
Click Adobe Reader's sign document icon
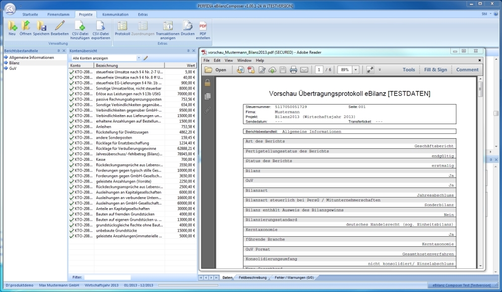click(262, 69)
